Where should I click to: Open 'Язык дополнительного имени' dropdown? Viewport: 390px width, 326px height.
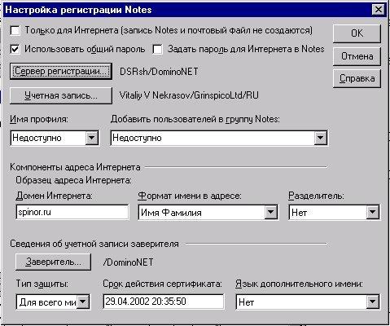373,302
